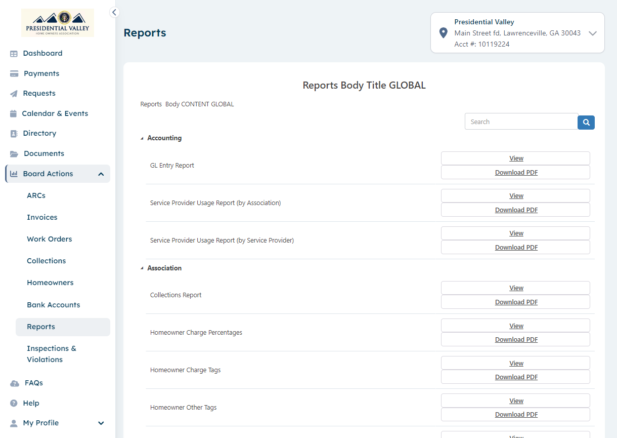Click the FAQs cloud icon
Screen dimensions: 617x438
click(15, 383)
